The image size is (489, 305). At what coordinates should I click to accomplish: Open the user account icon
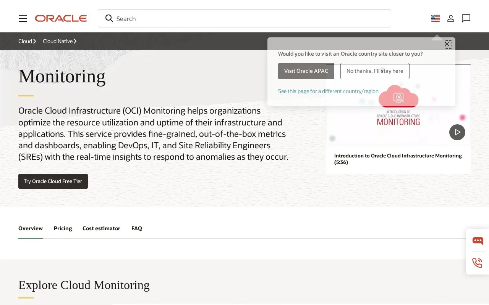[x=451, y=18]
